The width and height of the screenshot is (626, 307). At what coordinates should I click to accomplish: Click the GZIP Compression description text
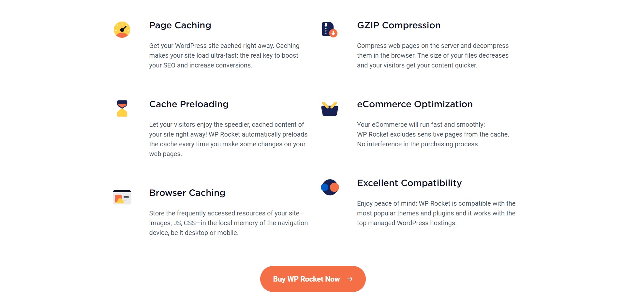point(433,55)
